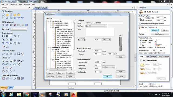173x97 pixels.
Task: Select the Draw Text tool
Action: 3,43
